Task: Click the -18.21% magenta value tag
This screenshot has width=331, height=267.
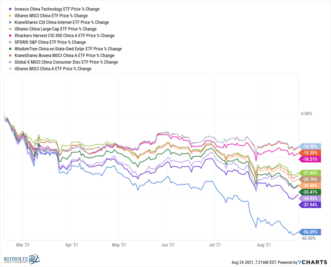Action: pyautogui.click(x=310, y=159)
